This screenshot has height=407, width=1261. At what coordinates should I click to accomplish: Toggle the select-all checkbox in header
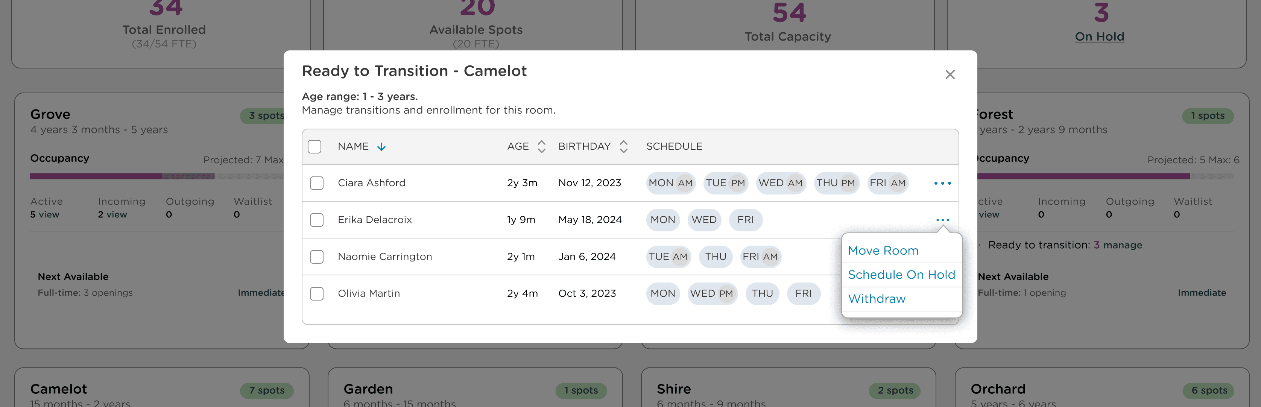pyautogui.click(x=314, y=147)
